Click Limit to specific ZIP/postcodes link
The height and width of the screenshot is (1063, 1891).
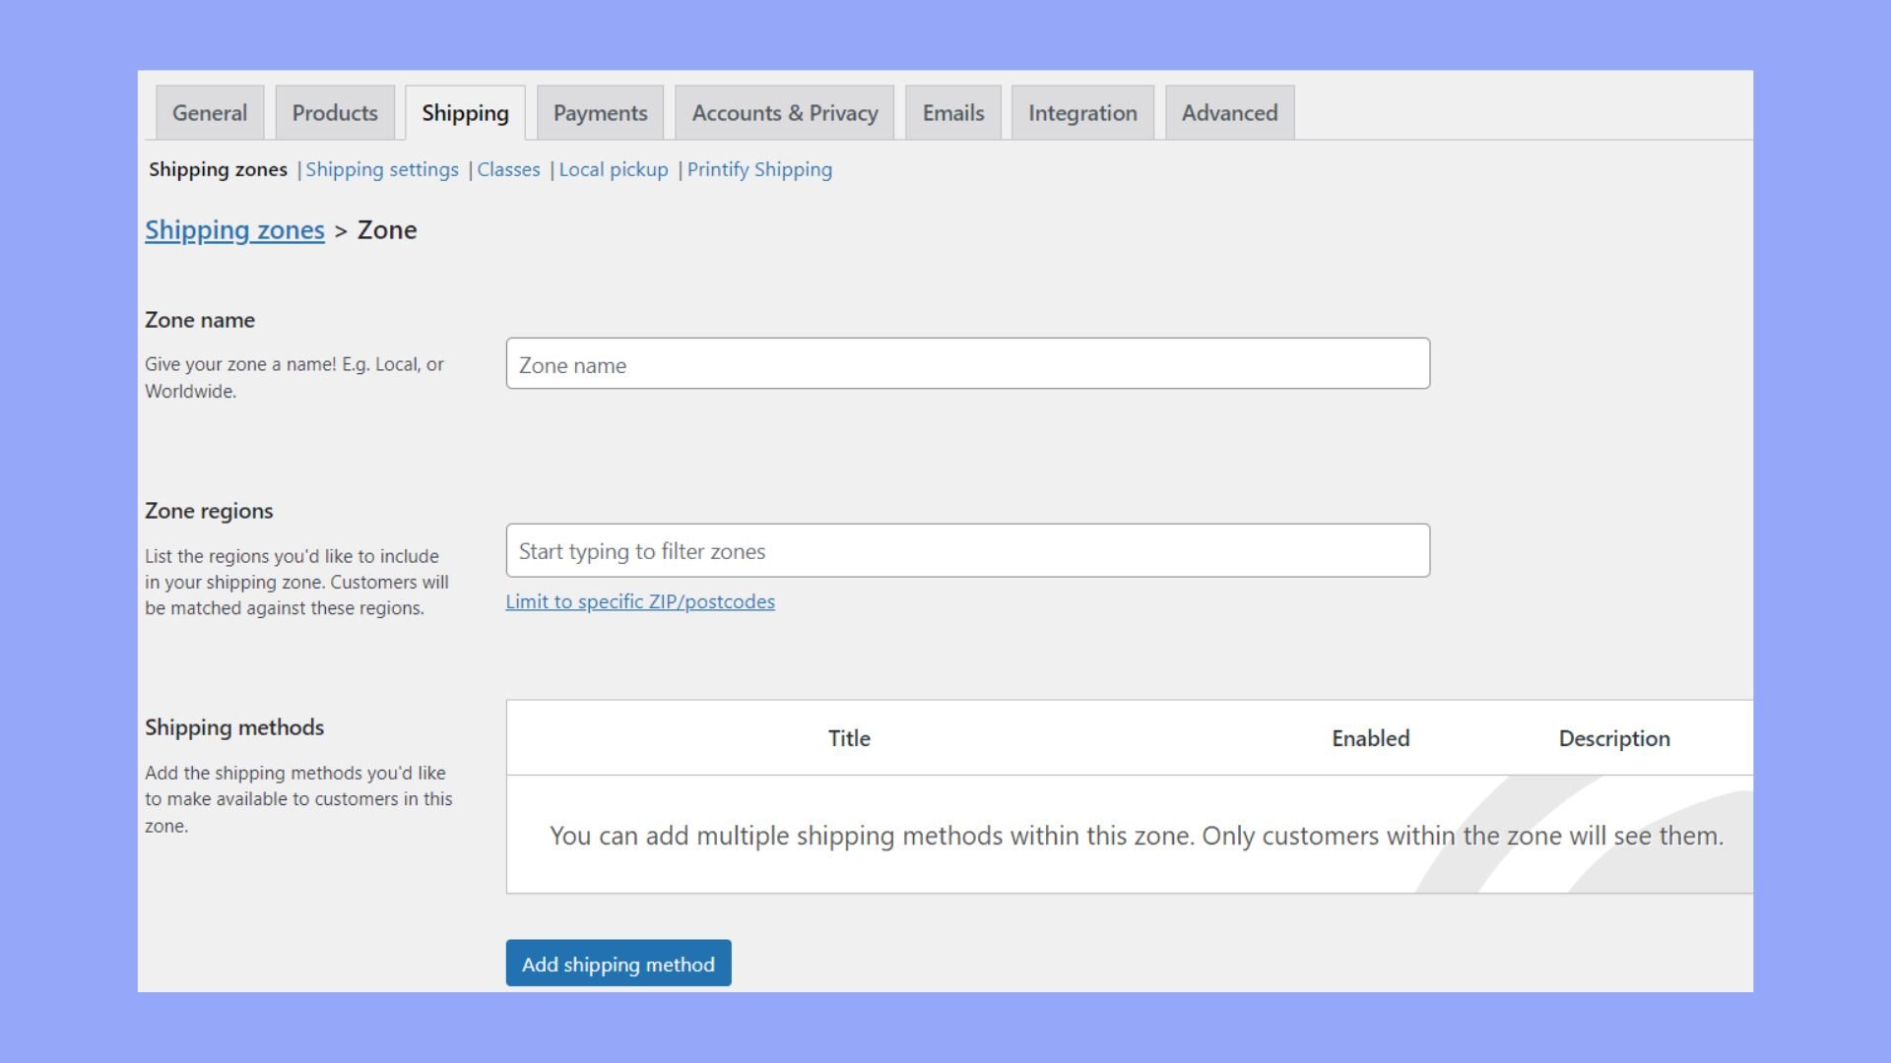tap(640, 601)
